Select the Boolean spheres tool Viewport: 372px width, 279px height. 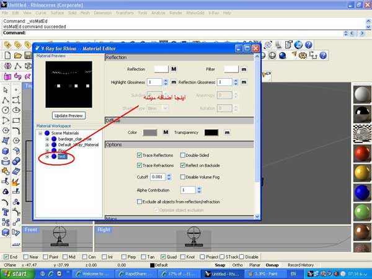tap(16, 161)
